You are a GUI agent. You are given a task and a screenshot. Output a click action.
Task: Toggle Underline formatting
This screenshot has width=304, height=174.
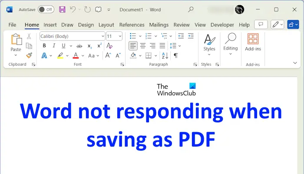63,46
